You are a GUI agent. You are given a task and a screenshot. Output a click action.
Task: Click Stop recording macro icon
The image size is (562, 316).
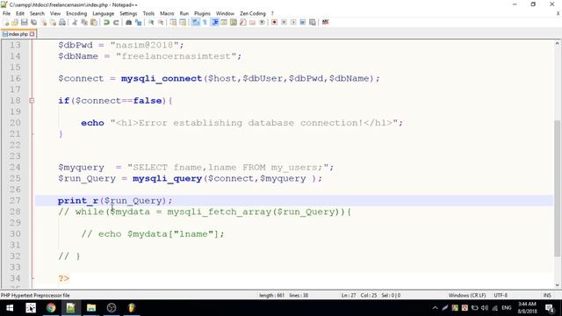point(284,22)
